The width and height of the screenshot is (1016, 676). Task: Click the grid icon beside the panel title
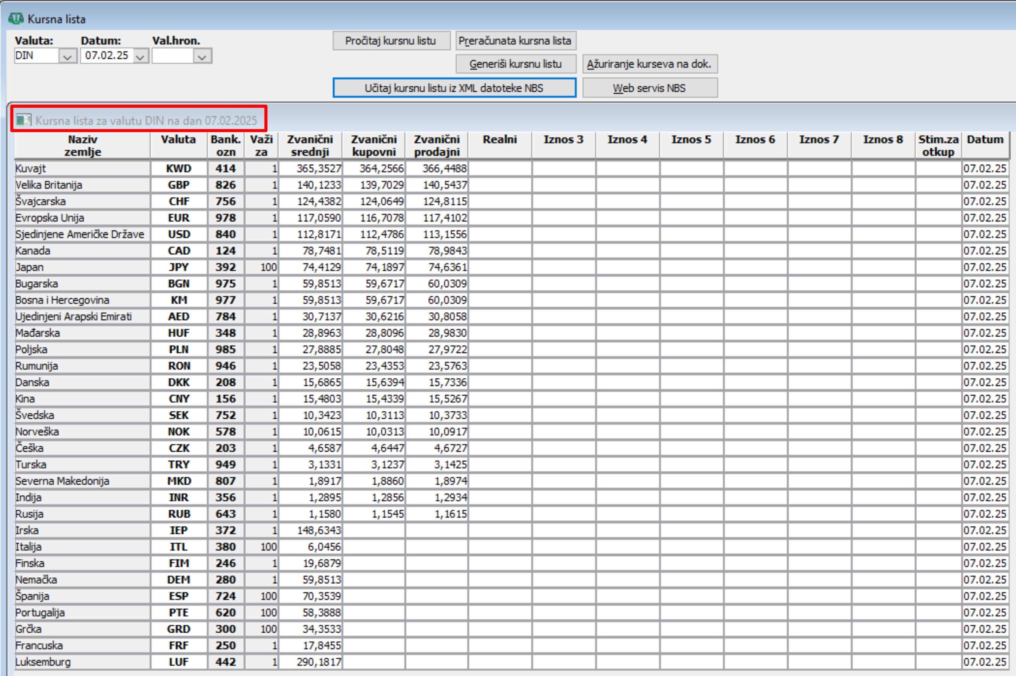click(23, 120)
